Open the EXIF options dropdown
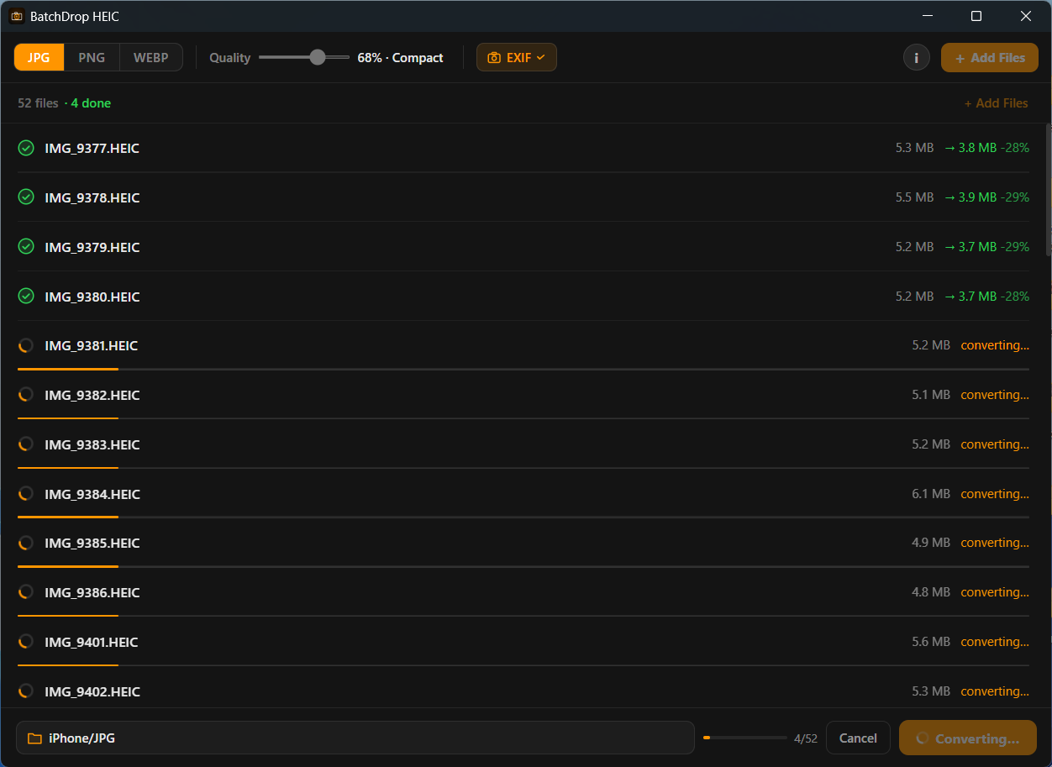 (517, 58)
